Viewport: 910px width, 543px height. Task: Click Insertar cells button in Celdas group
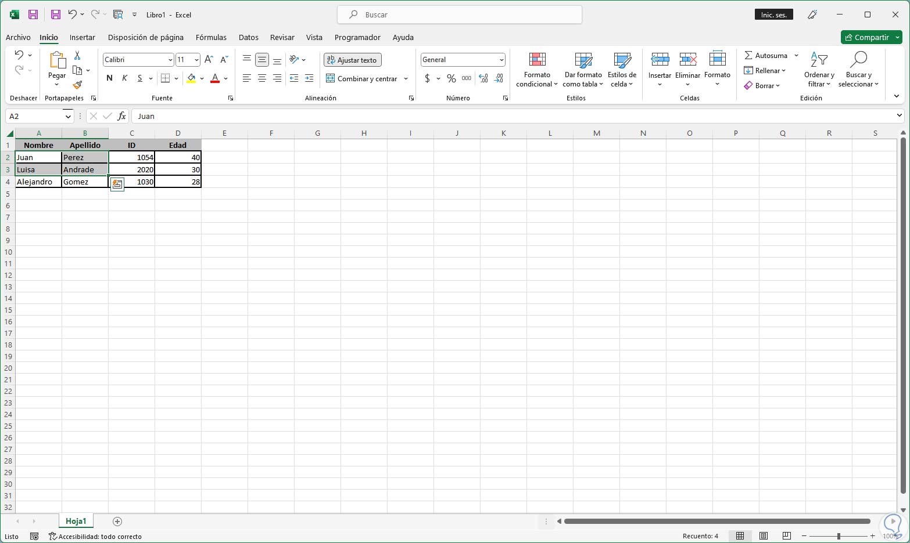660,70
